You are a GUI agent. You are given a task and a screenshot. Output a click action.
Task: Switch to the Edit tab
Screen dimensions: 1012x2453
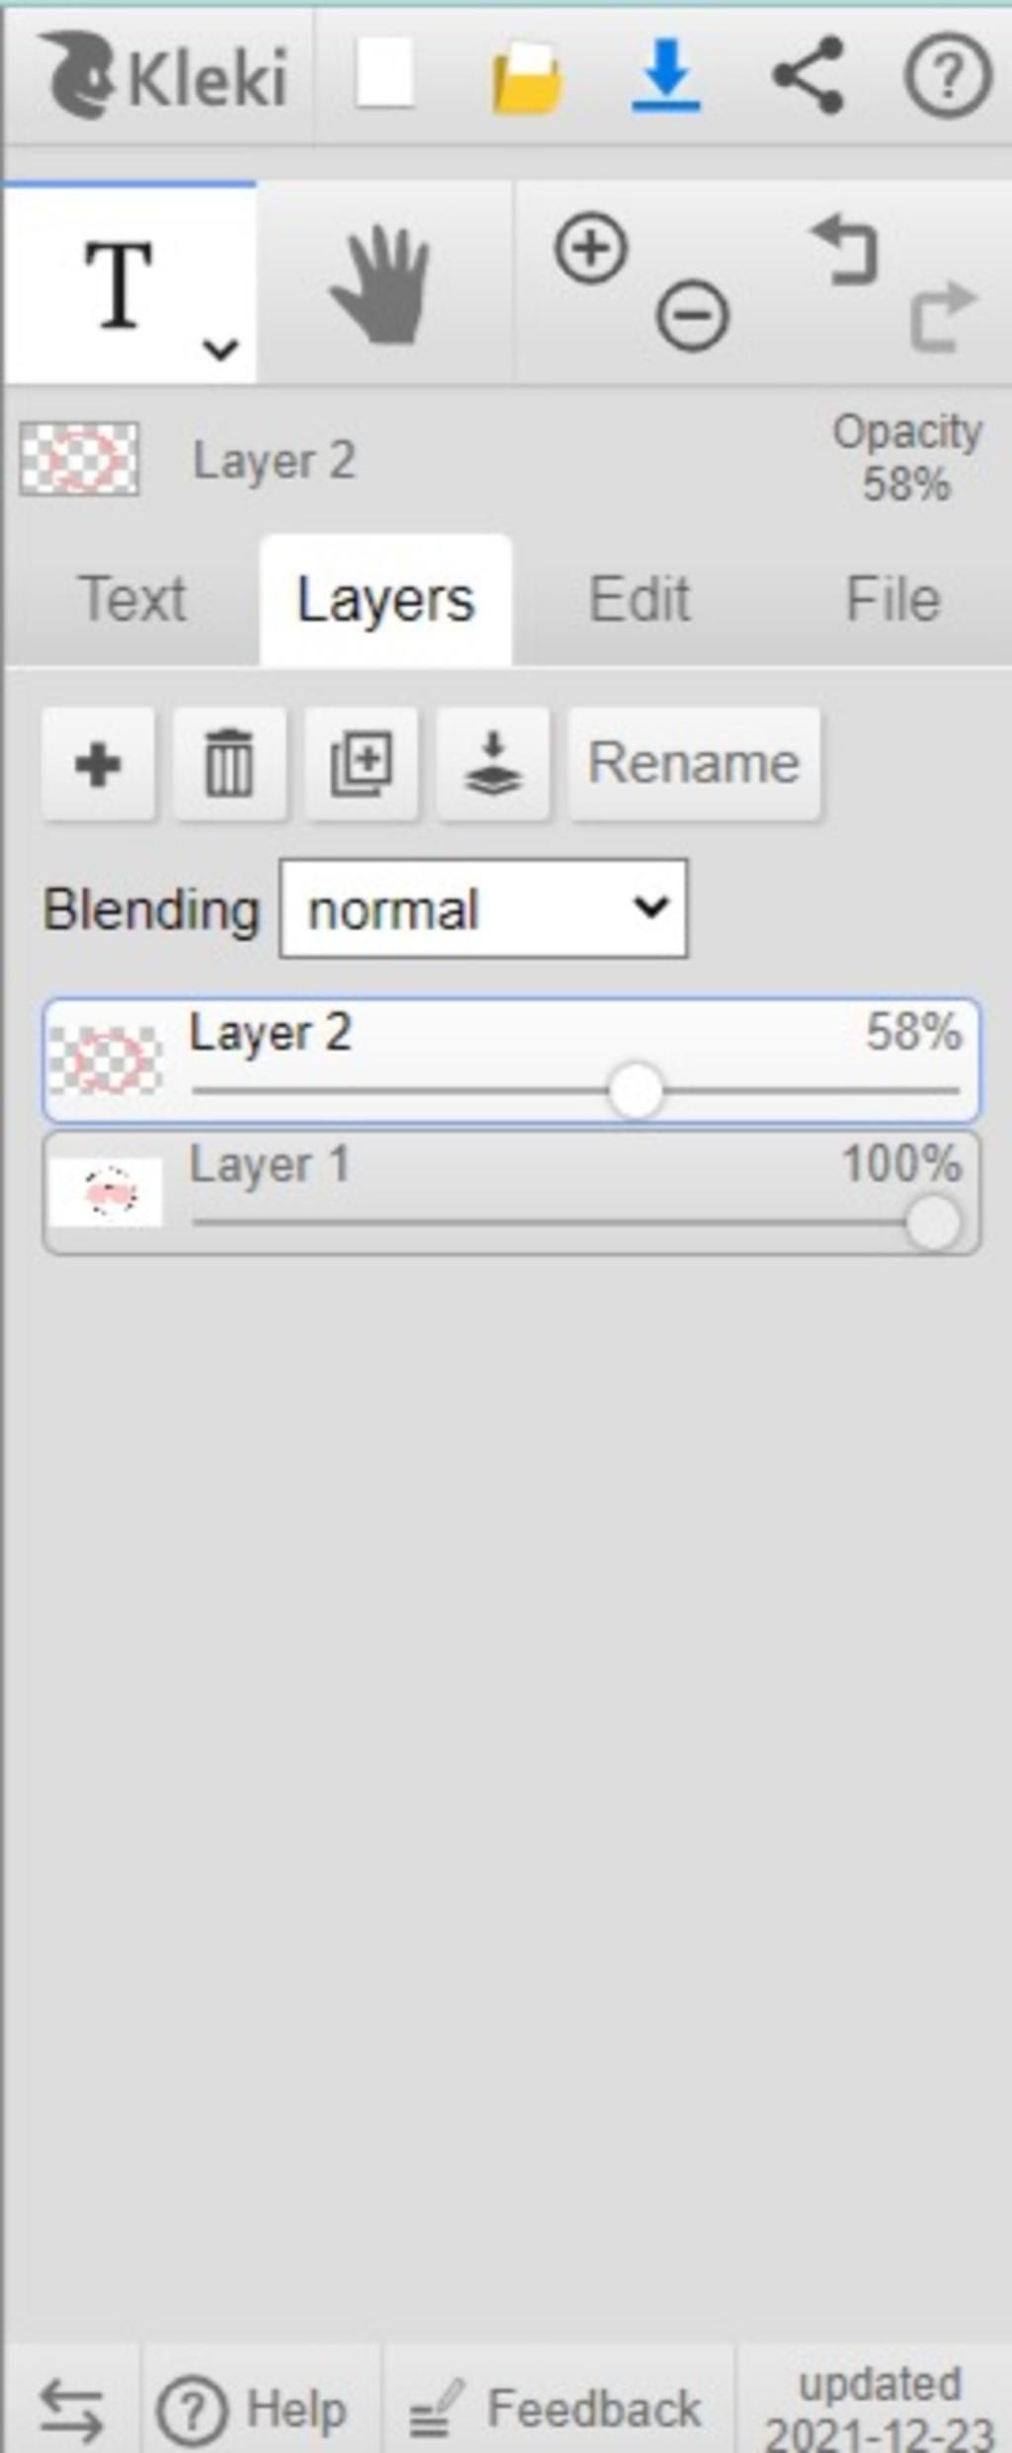[x=639, y=599]
